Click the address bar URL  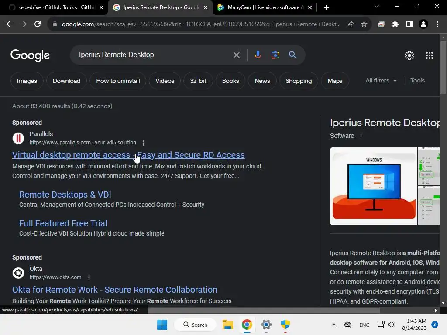(201, 24)
